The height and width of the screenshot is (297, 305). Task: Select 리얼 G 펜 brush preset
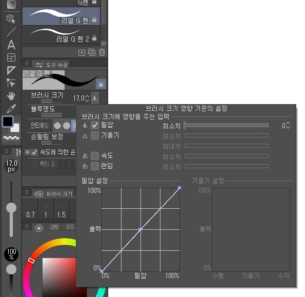coord(61,16)
